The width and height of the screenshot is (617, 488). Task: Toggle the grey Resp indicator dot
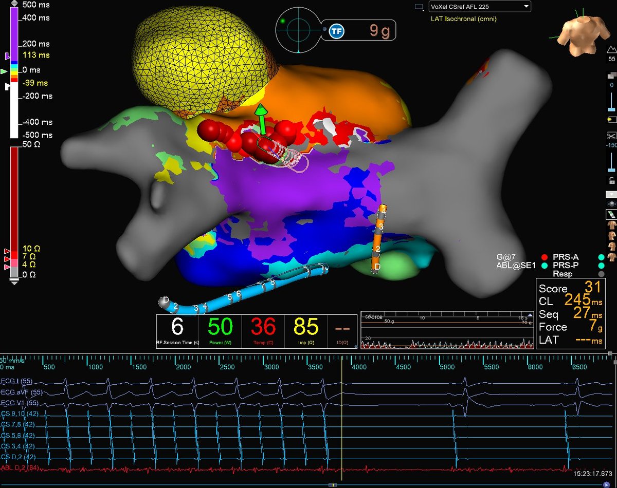pyautogui.click(x=601, y=274)
